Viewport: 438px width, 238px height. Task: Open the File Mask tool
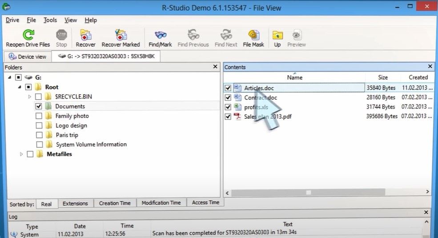[253, 35]
